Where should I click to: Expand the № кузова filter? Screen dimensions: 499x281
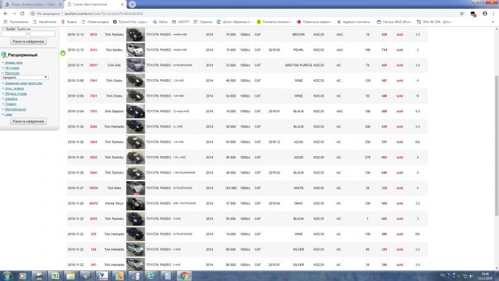tap(12, 68)
